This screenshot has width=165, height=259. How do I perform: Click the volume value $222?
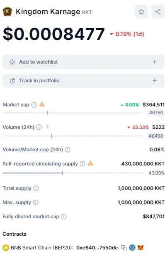pyautogui.click(x=158, y=127)
